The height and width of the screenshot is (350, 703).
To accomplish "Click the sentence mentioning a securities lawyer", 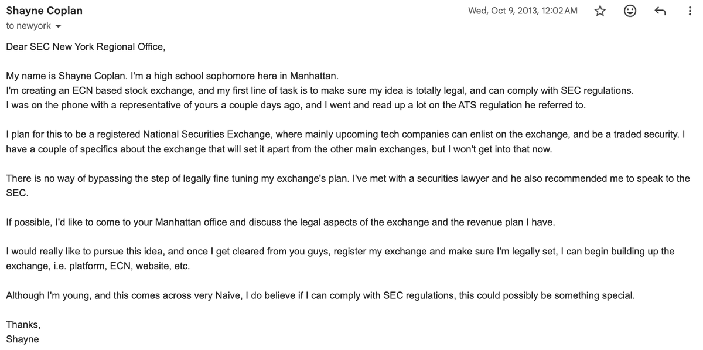I will [348, 185].
